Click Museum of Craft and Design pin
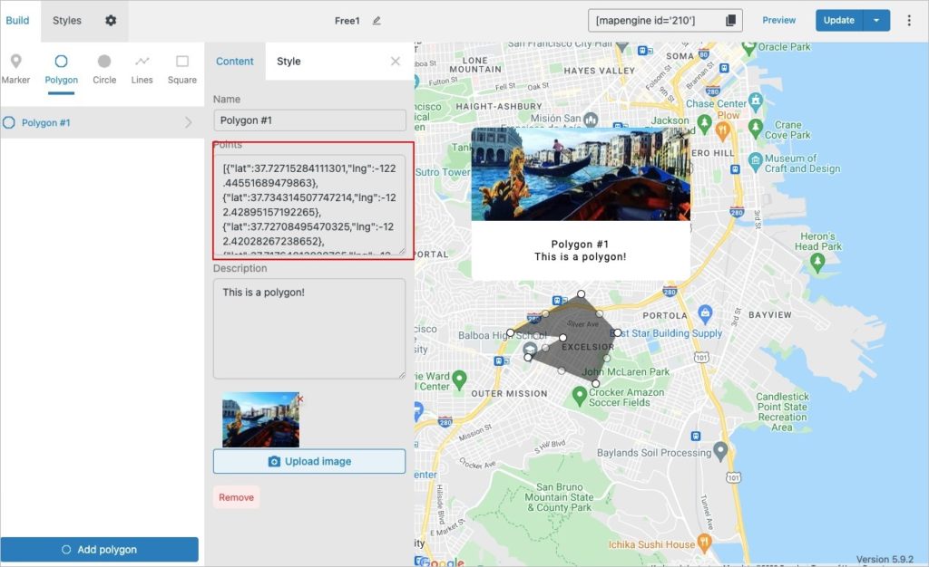 click(756, 160)
